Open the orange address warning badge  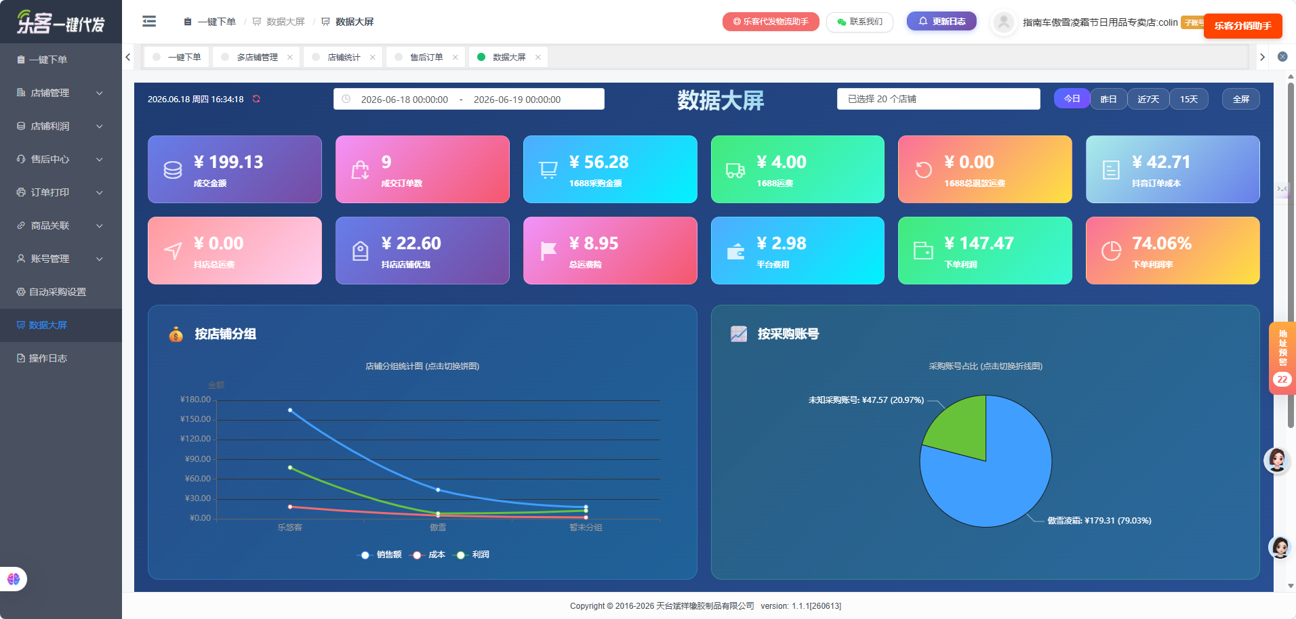1282,358
